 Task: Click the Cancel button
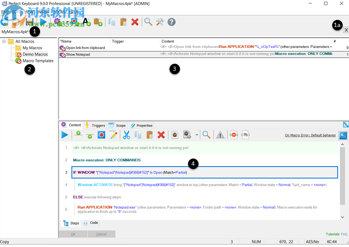coord(102,234)
